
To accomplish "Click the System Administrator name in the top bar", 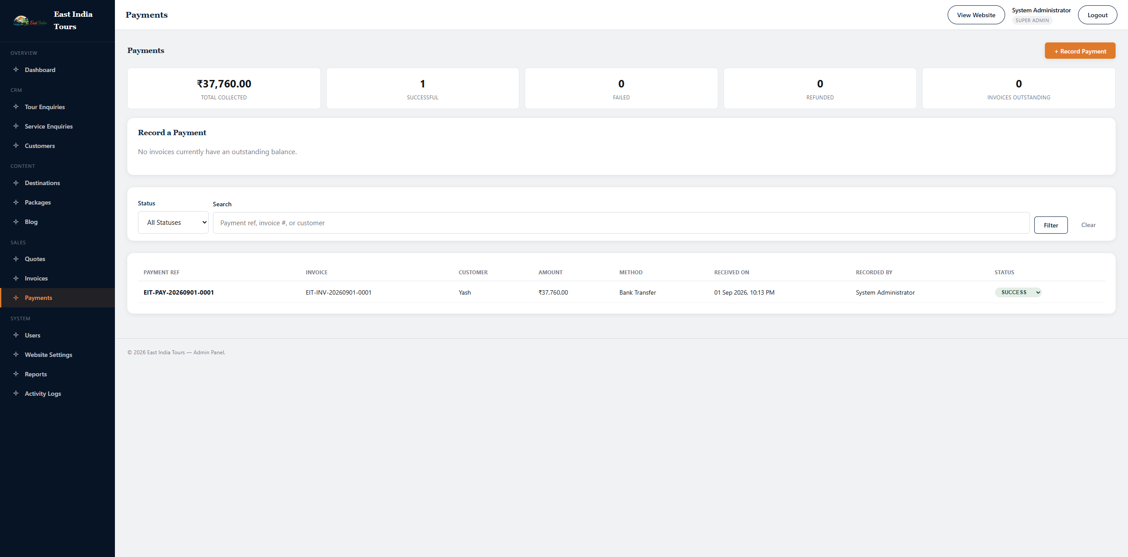I will [1041, 10].
